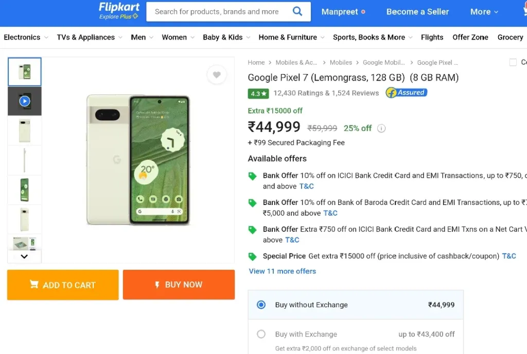Viewport: 527px width, 354px height.
Task: Click the ADD TO CART button
Action: [63, 285]
